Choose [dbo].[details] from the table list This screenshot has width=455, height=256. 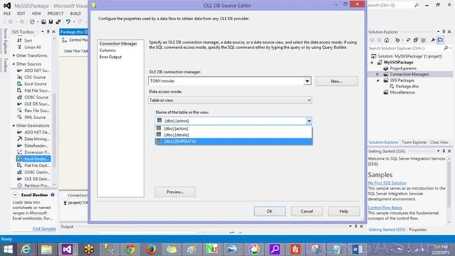point(234,135)
